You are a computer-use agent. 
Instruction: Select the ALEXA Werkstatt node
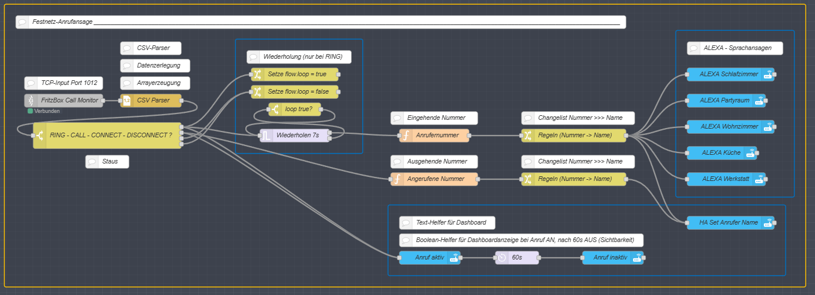(x=724, y=179)
